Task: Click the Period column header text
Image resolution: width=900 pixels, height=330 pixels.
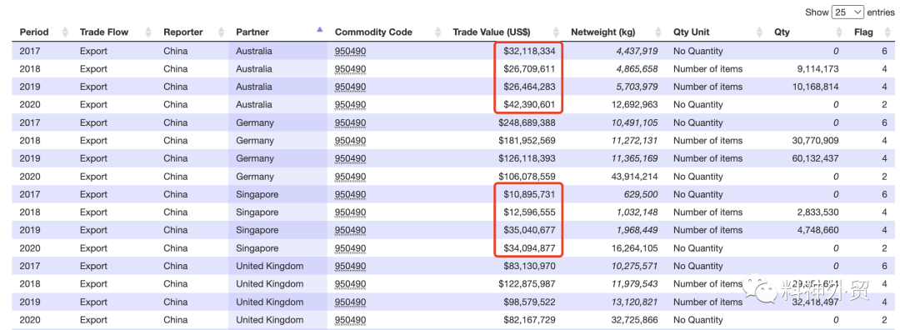Action: [34, 32]
